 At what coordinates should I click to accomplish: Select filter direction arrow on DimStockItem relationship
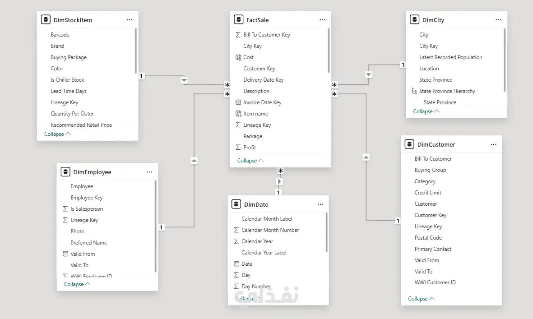pos(184,80)
